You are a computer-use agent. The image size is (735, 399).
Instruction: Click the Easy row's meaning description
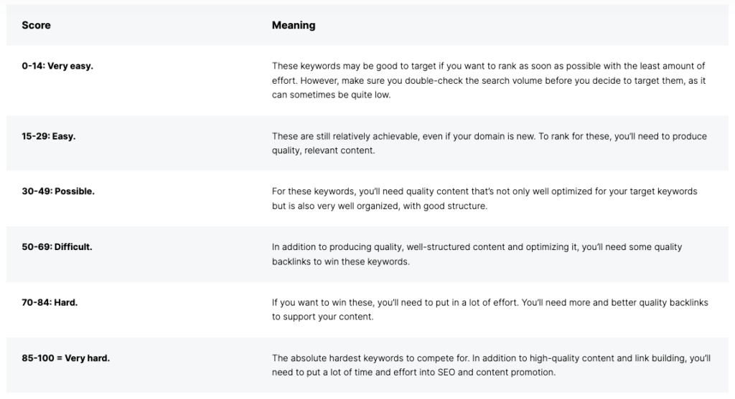pyautogui.click(x=489, y=143)
